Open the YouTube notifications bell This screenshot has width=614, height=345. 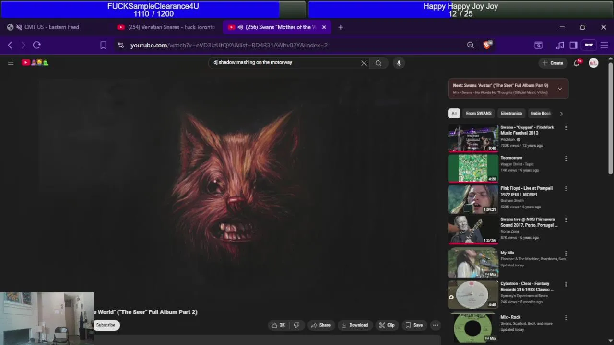[x=577, y=63]
